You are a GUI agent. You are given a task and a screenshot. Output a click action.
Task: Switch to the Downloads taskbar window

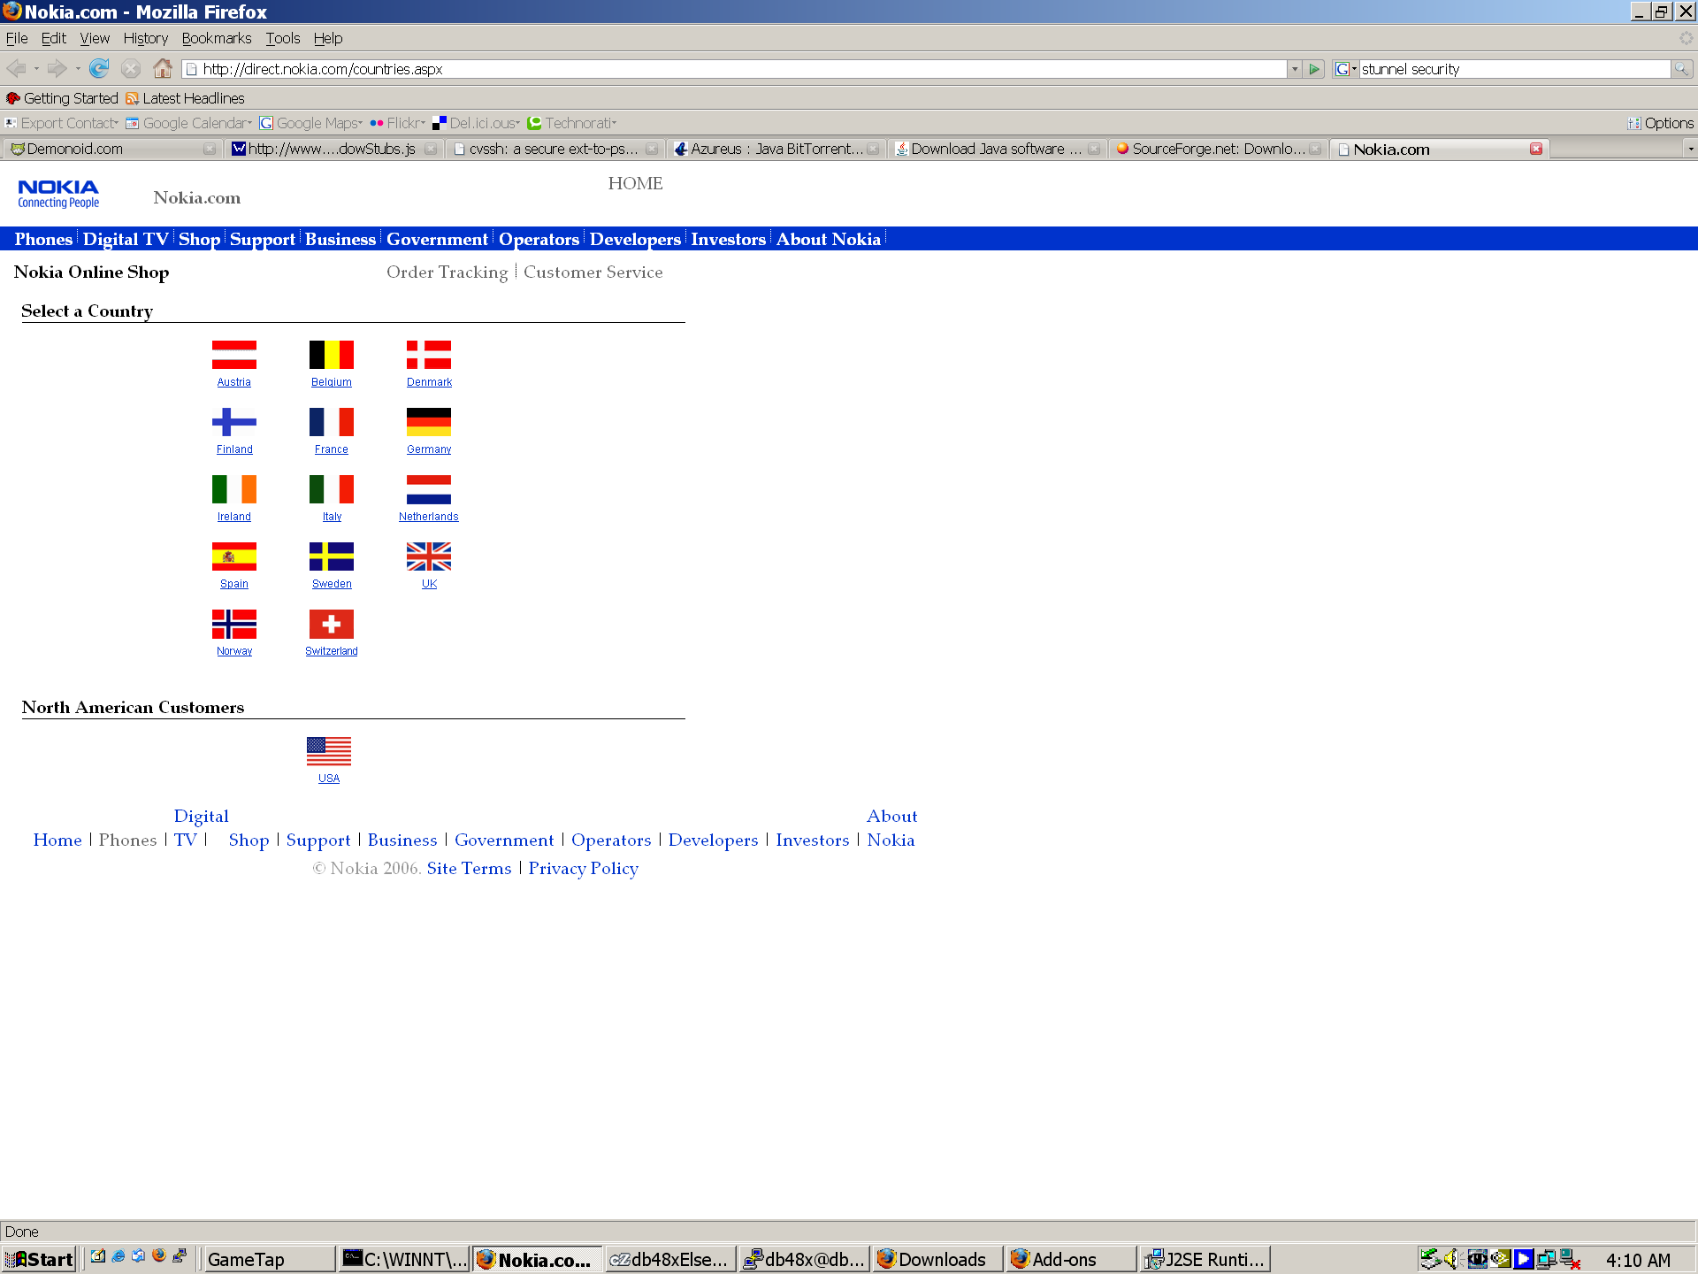[937, 1259]
